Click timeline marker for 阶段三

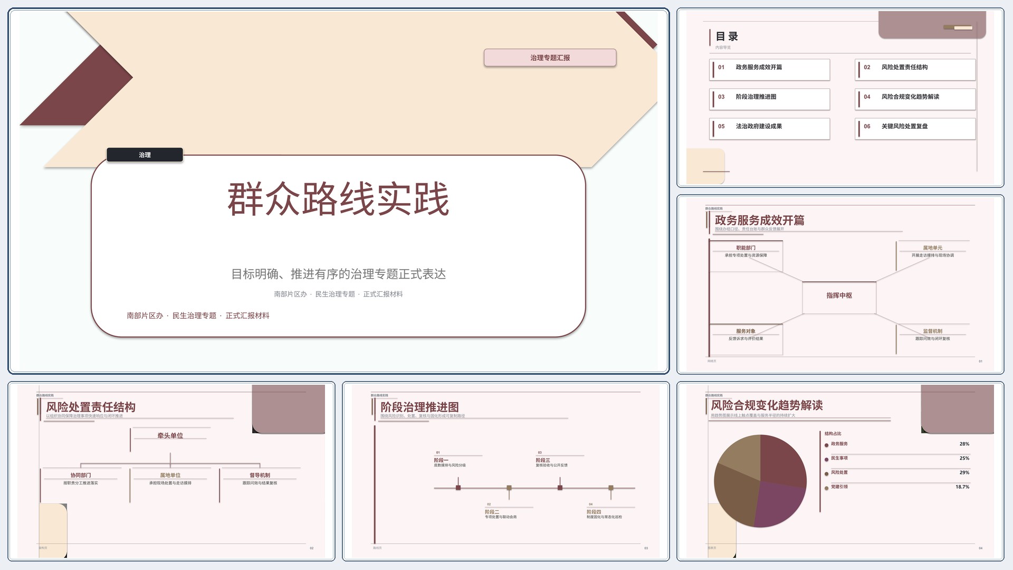pos(560,488)
